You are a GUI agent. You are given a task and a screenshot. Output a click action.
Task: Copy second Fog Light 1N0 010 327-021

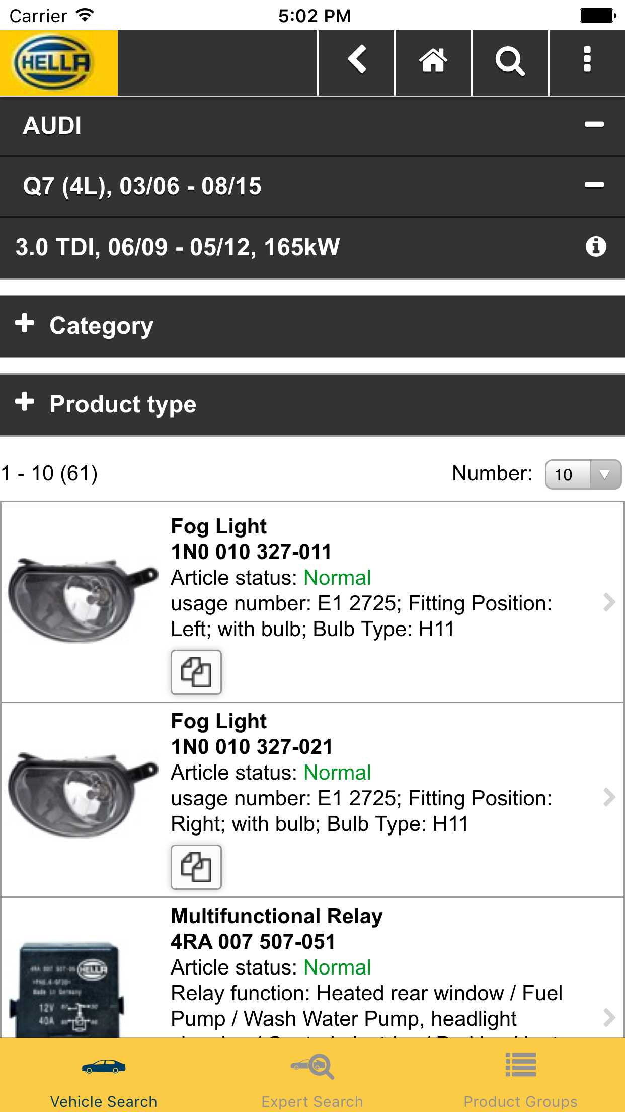pyautogui.click(x=196, y=867)
